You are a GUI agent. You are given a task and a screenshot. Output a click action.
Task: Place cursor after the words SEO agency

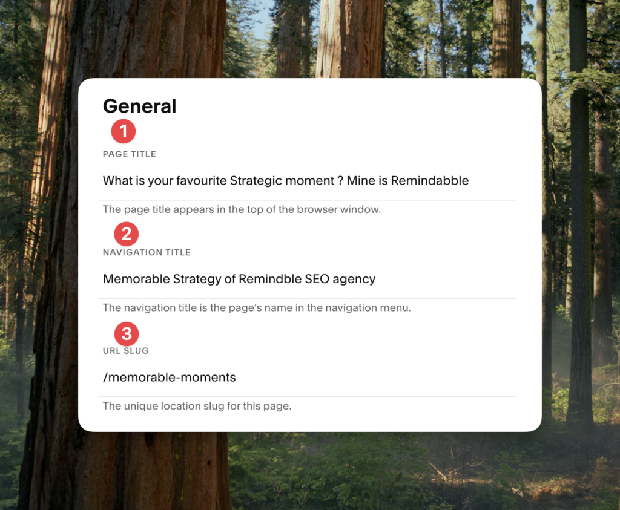(376, 280)
